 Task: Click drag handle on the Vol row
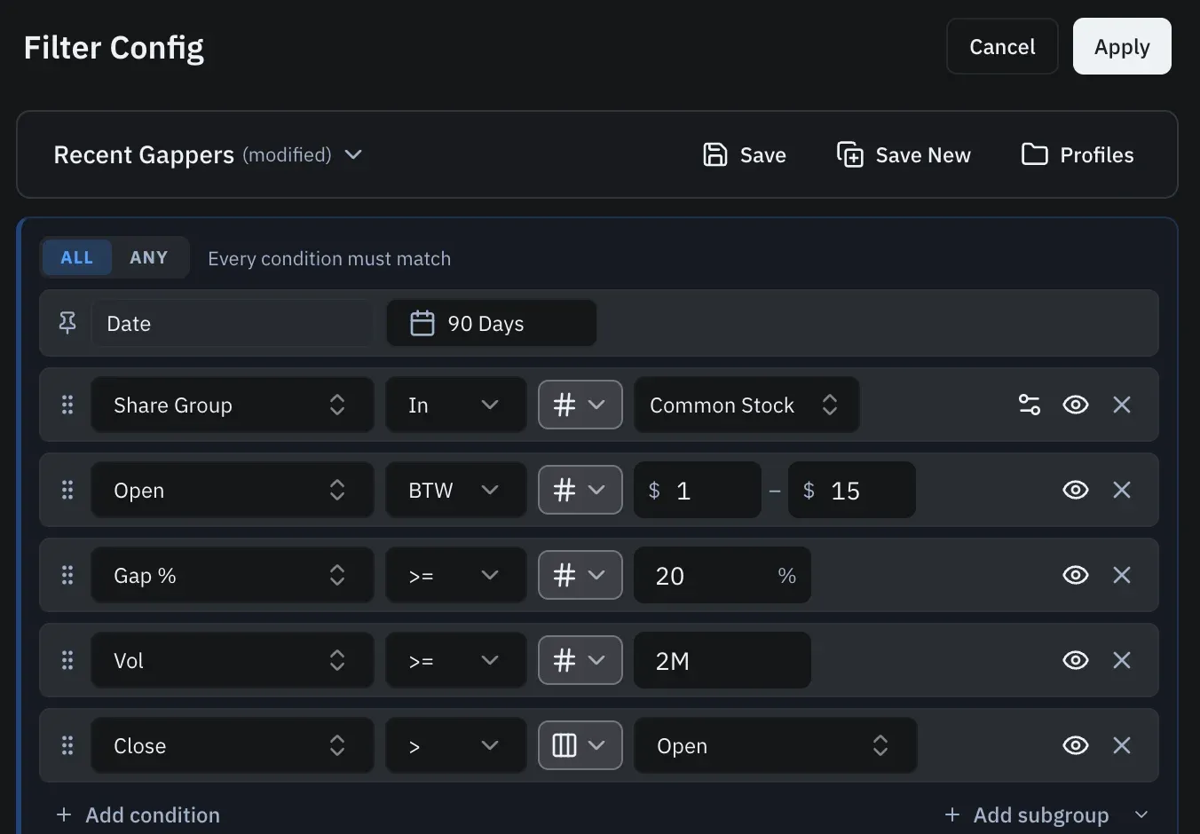point(67,660)
